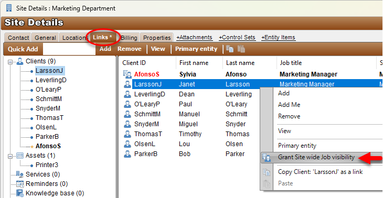Sort by the Last name column header
383x198 pixels.
(240, 63)
